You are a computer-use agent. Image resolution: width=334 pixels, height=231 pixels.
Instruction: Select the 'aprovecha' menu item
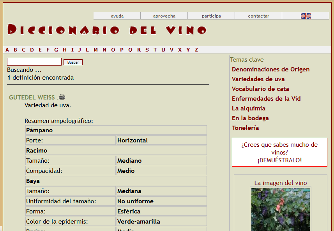click(164, 16)
